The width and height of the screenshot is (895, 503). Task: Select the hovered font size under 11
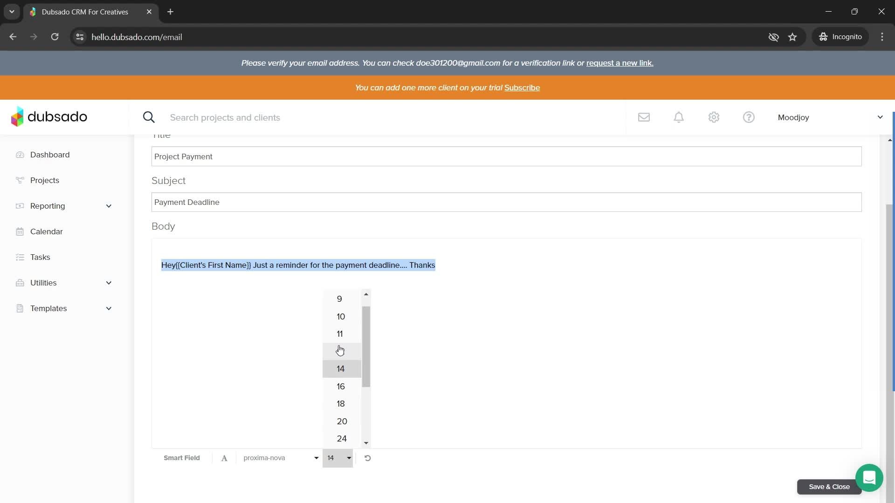[x=342, y=351]
